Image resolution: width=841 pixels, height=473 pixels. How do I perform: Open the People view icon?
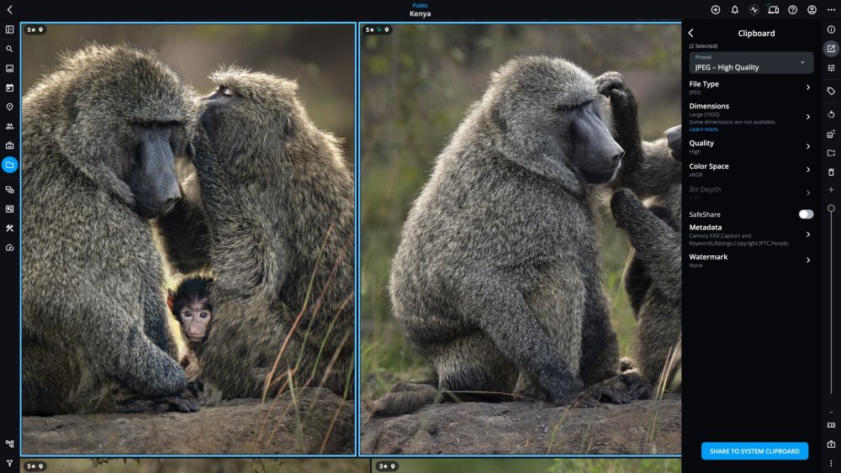pyautogui.click(x=9, y=126)
